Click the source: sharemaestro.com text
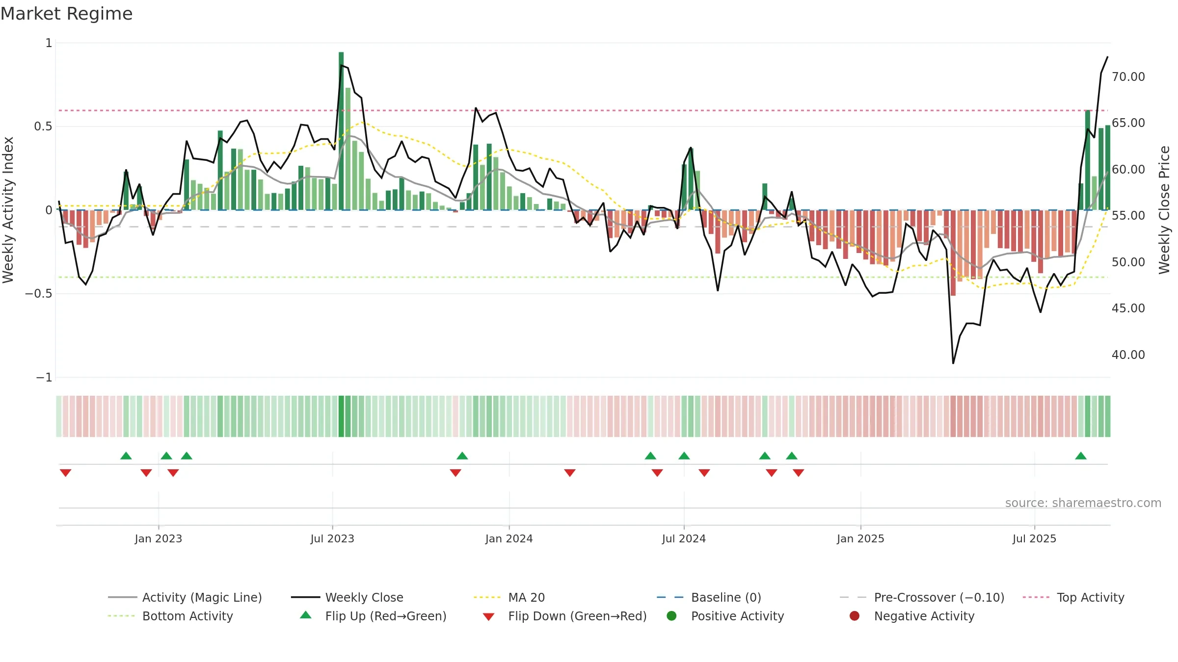 (x=1083, y=503)
